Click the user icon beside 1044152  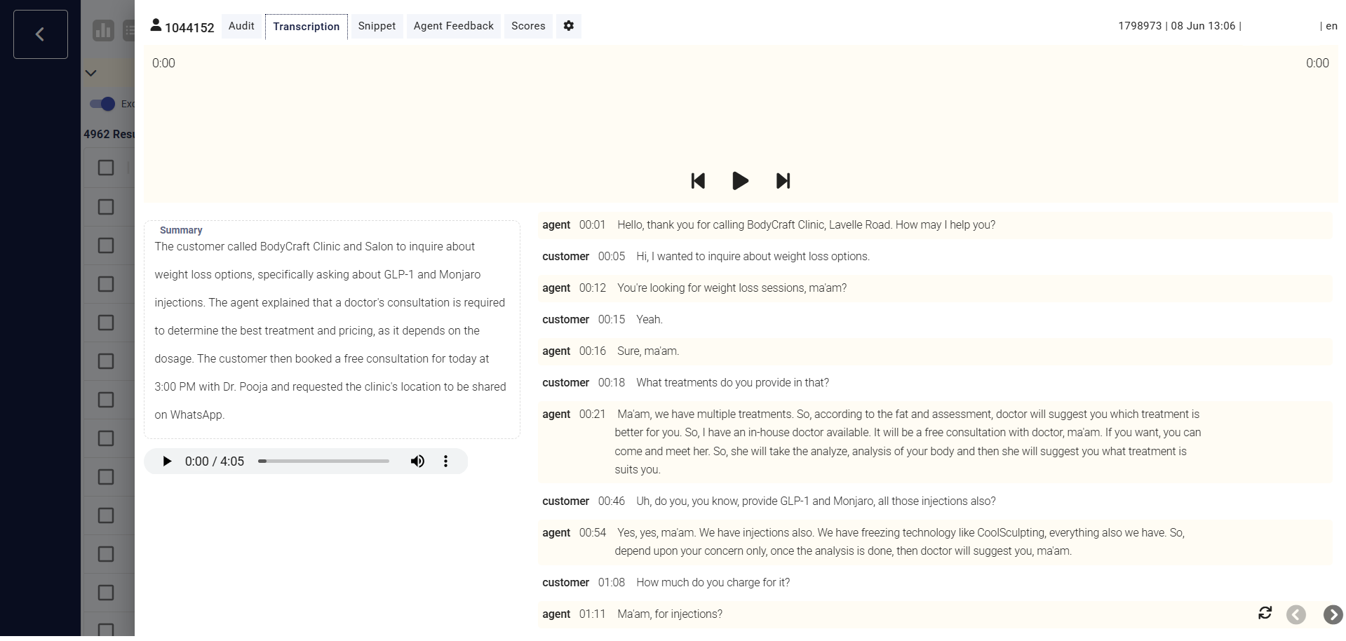(156, 26)
